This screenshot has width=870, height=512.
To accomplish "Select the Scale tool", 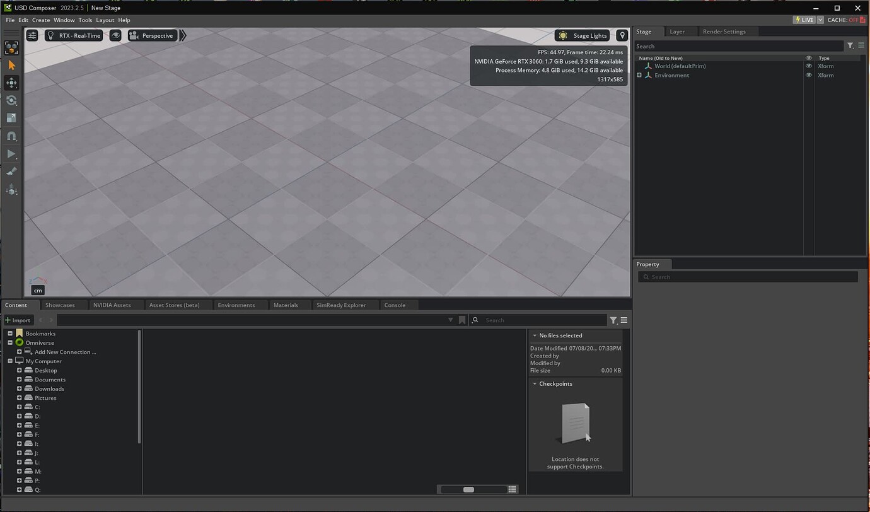I will pos(11,118).
